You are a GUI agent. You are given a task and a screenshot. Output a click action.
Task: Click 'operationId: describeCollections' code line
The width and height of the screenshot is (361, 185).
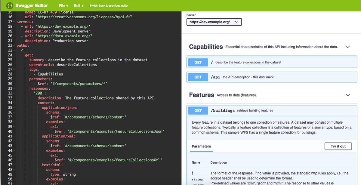point(63,65)
